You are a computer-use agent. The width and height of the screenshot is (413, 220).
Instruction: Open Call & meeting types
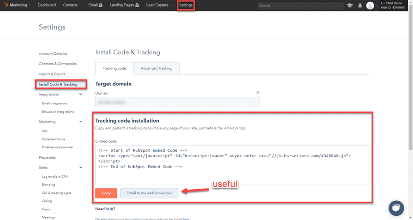click(x=56, y=193)
